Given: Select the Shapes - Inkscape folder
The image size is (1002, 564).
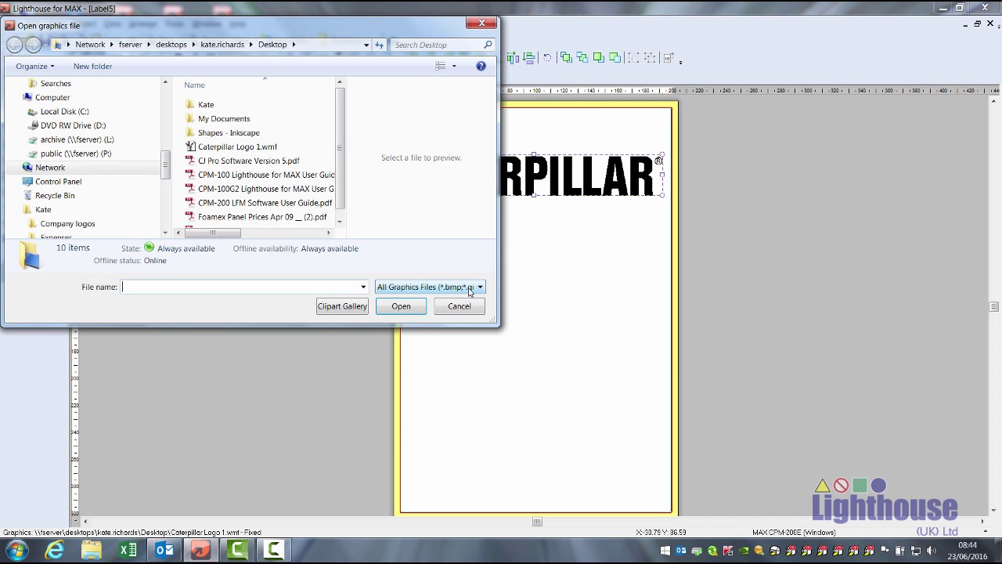Looking at the screenshot, I should coord(229,132).
